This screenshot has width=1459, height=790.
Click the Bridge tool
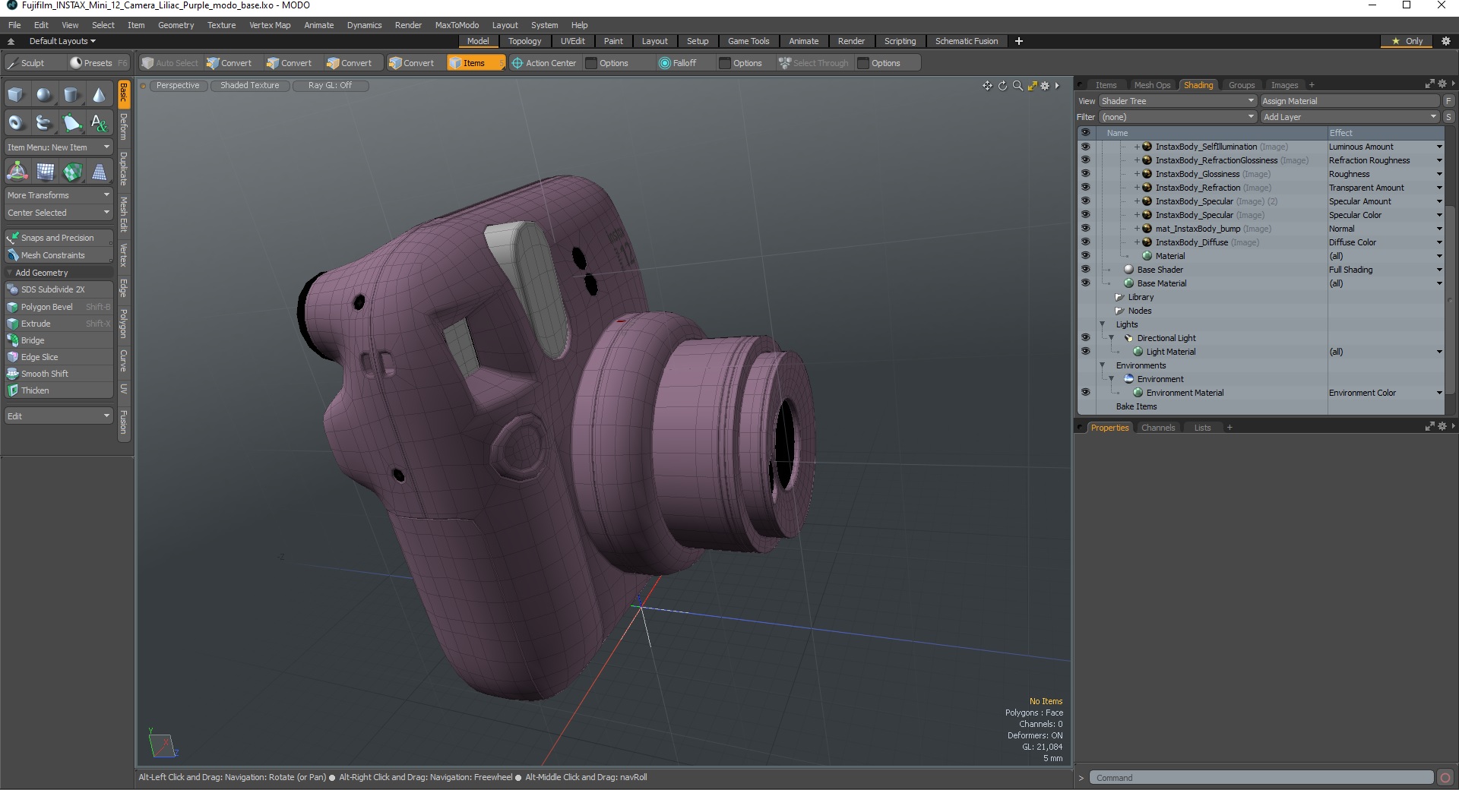point(59,340)
